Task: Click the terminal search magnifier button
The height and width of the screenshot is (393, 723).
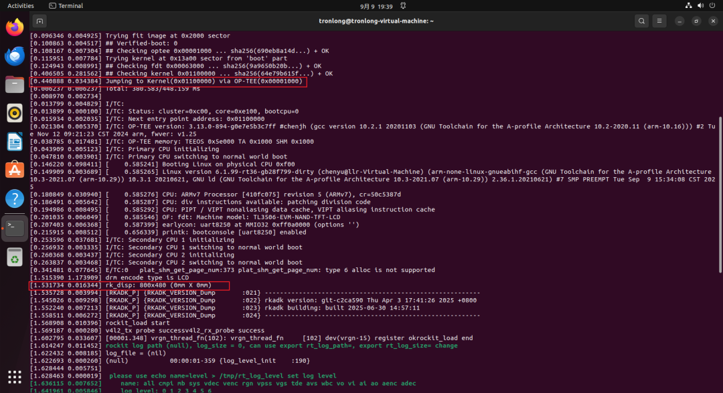Action: coord(641,21)
